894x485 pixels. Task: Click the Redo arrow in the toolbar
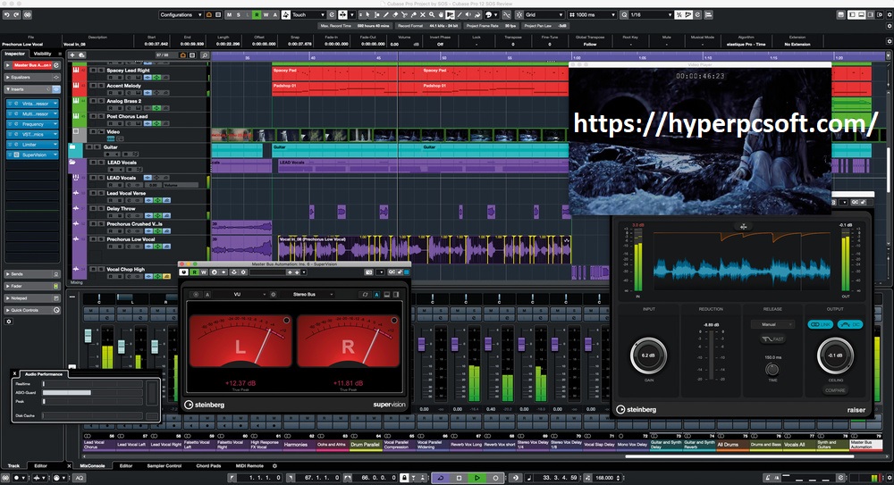click(16, 15)
